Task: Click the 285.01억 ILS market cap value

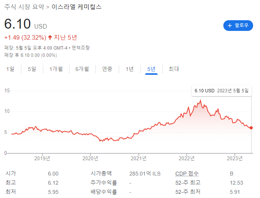Action: (x=145, y=174)
